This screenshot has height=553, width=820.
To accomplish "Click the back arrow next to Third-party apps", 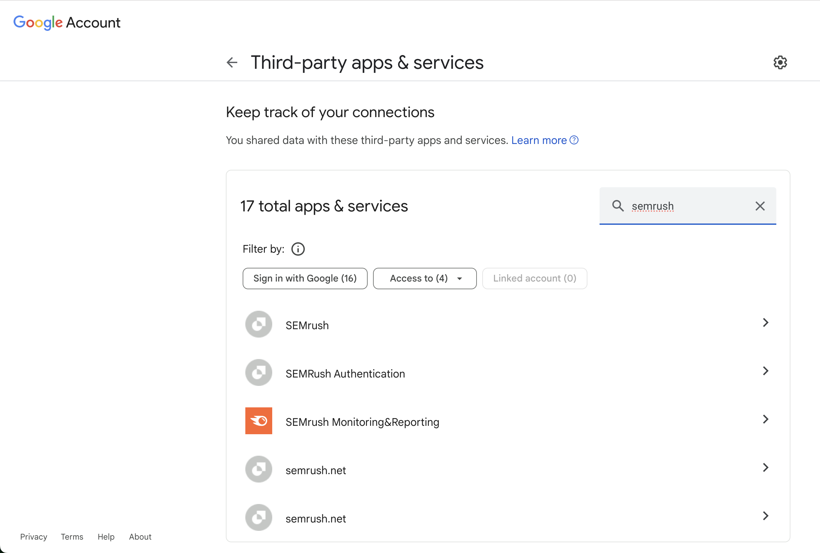I will point(232,62).
